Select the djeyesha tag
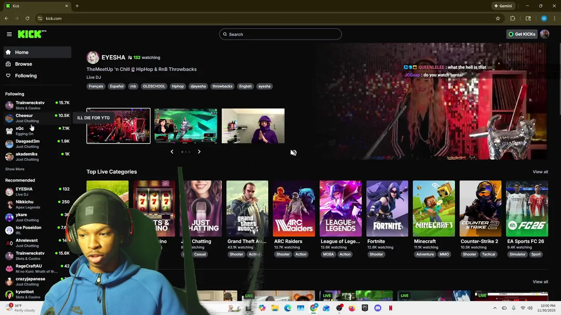The width and height of the screenshot is (561, 315). point(198,86)
